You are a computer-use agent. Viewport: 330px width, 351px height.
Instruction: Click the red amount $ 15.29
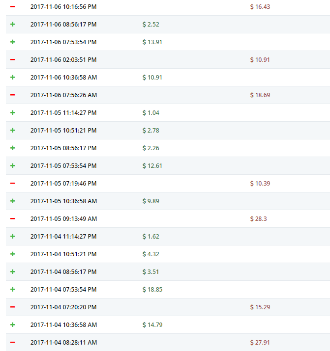tap(260, 307)
